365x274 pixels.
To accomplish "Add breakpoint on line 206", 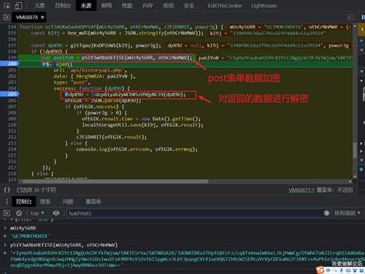I will tap(12, 100).
